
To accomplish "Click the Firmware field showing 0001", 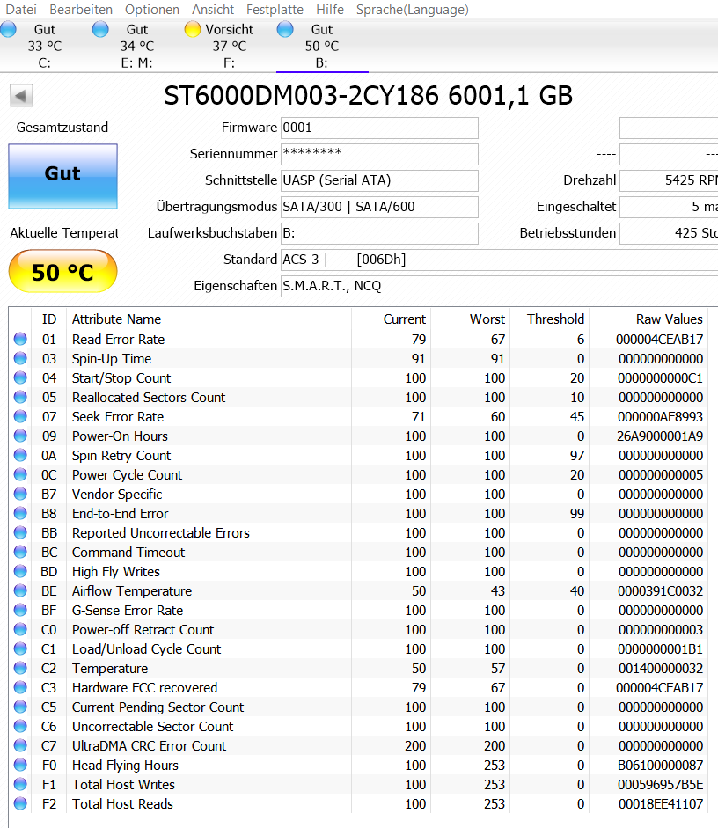I will tap(379, 128).
